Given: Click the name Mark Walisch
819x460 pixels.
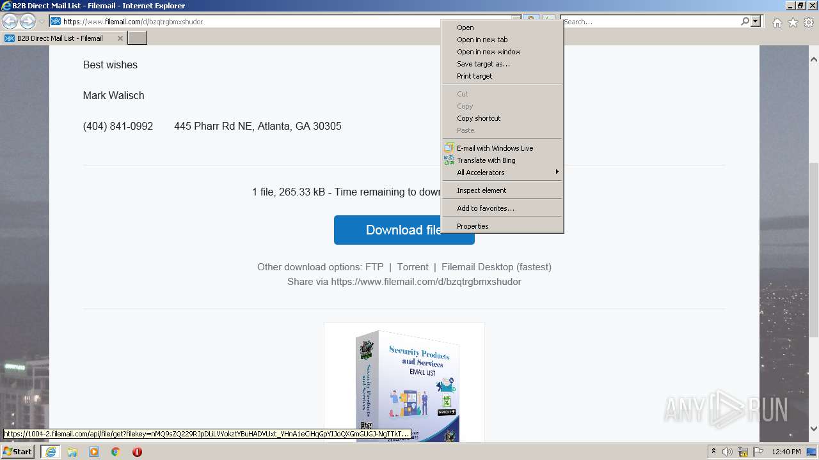Looking at the screenshot, I should (113, 96).
